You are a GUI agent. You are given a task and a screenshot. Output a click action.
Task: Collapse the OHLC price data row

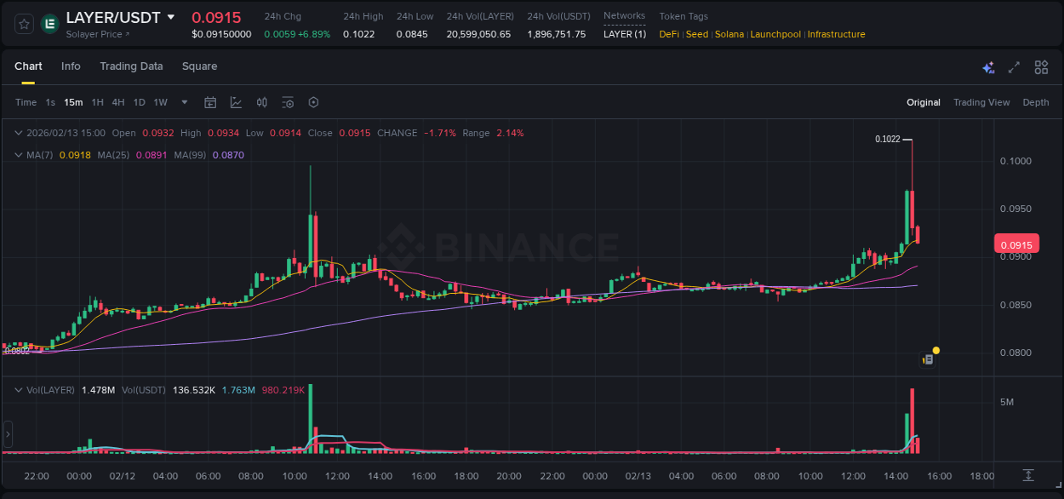pos(19,133)
